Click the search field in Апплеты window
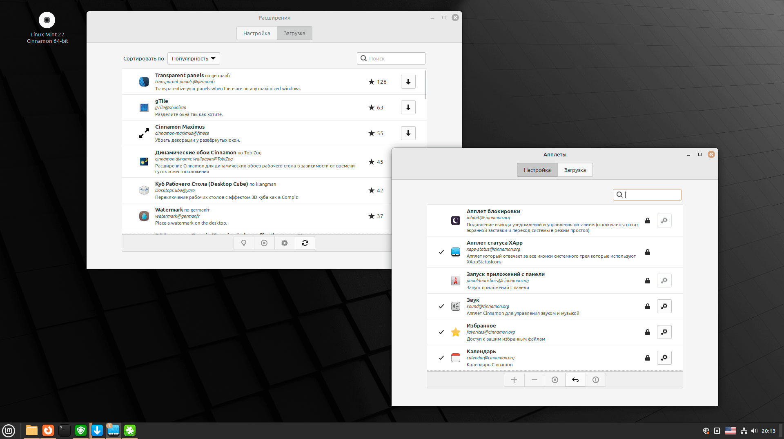Image resolution: width=784 pixels, height=439 pixels. click(x=647, y=195)
